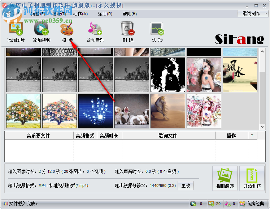Click the 输入图像时长 2分 12.0秒 text
The width and height of the screenshot is (270, 209).
57,172
